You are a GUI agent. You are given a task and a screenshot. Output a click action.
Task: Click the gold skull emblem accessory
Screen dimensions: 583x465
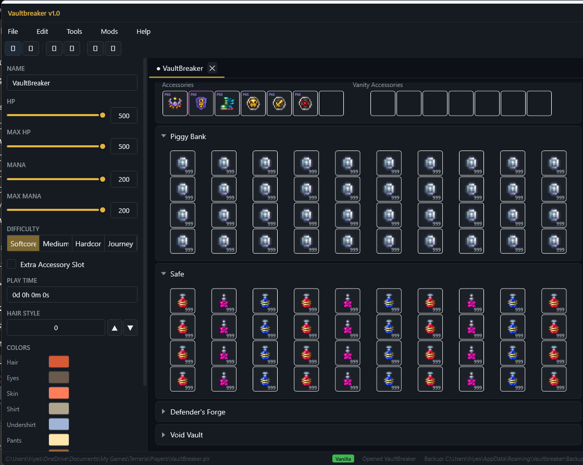click(253, 103)
